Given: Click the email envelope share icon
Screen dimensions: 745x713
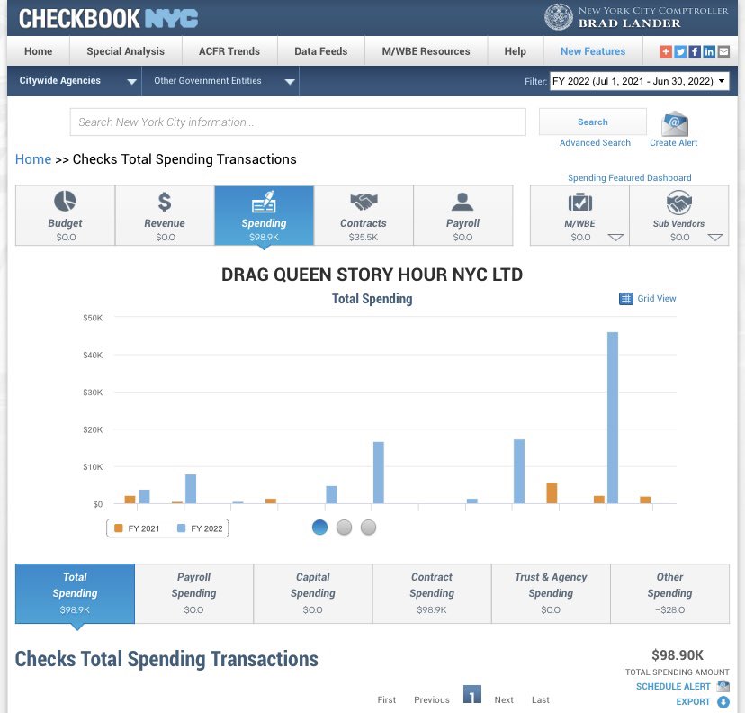Looking at the screenshot, I should 723,51.
